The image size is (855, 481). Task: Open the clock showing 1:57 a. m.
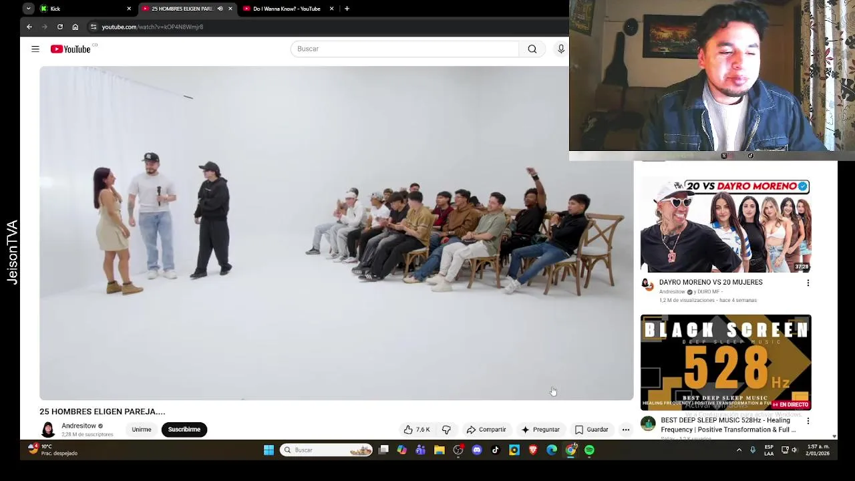(818, 450)
